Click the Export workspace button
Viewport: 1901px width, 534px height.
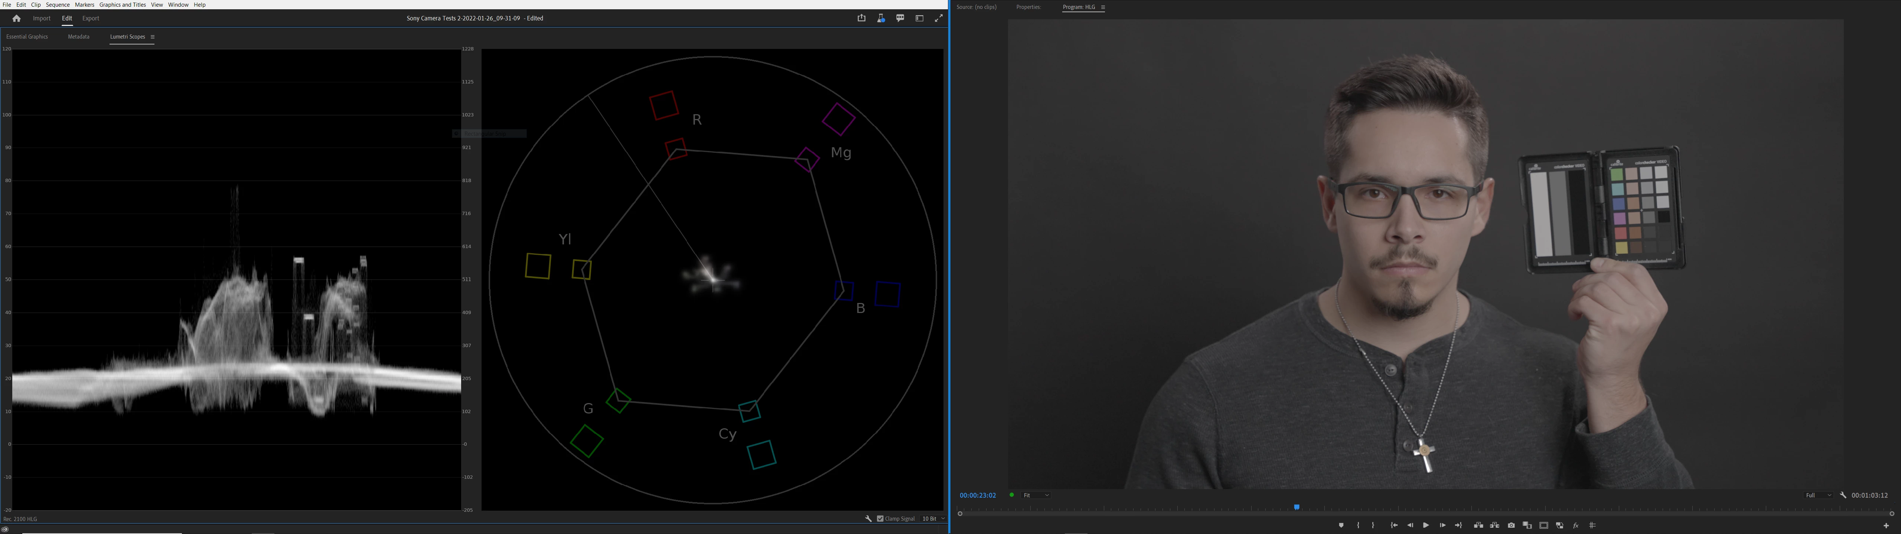tap(91, 19)
